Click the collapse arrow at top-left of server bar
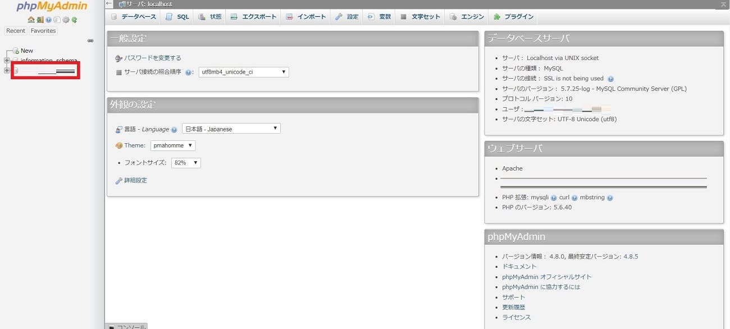Screen dimensions: 730x329 (109, 4)
